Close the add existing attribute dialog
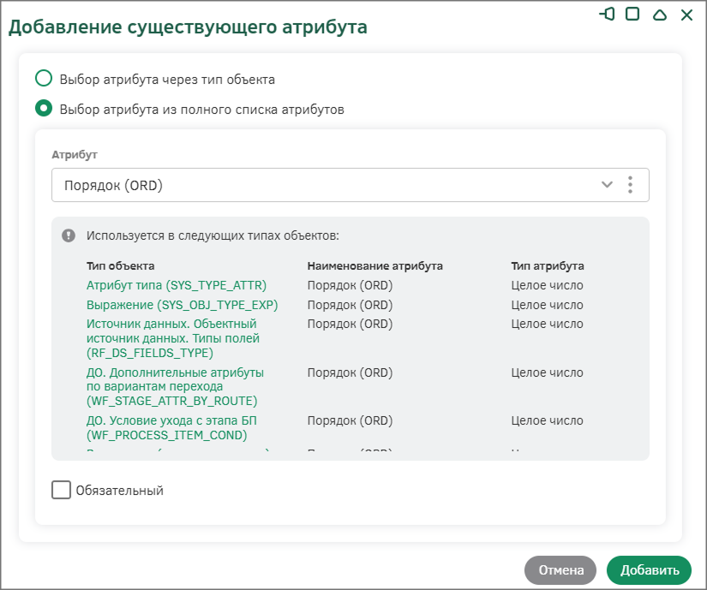 (x=686, y=15)
